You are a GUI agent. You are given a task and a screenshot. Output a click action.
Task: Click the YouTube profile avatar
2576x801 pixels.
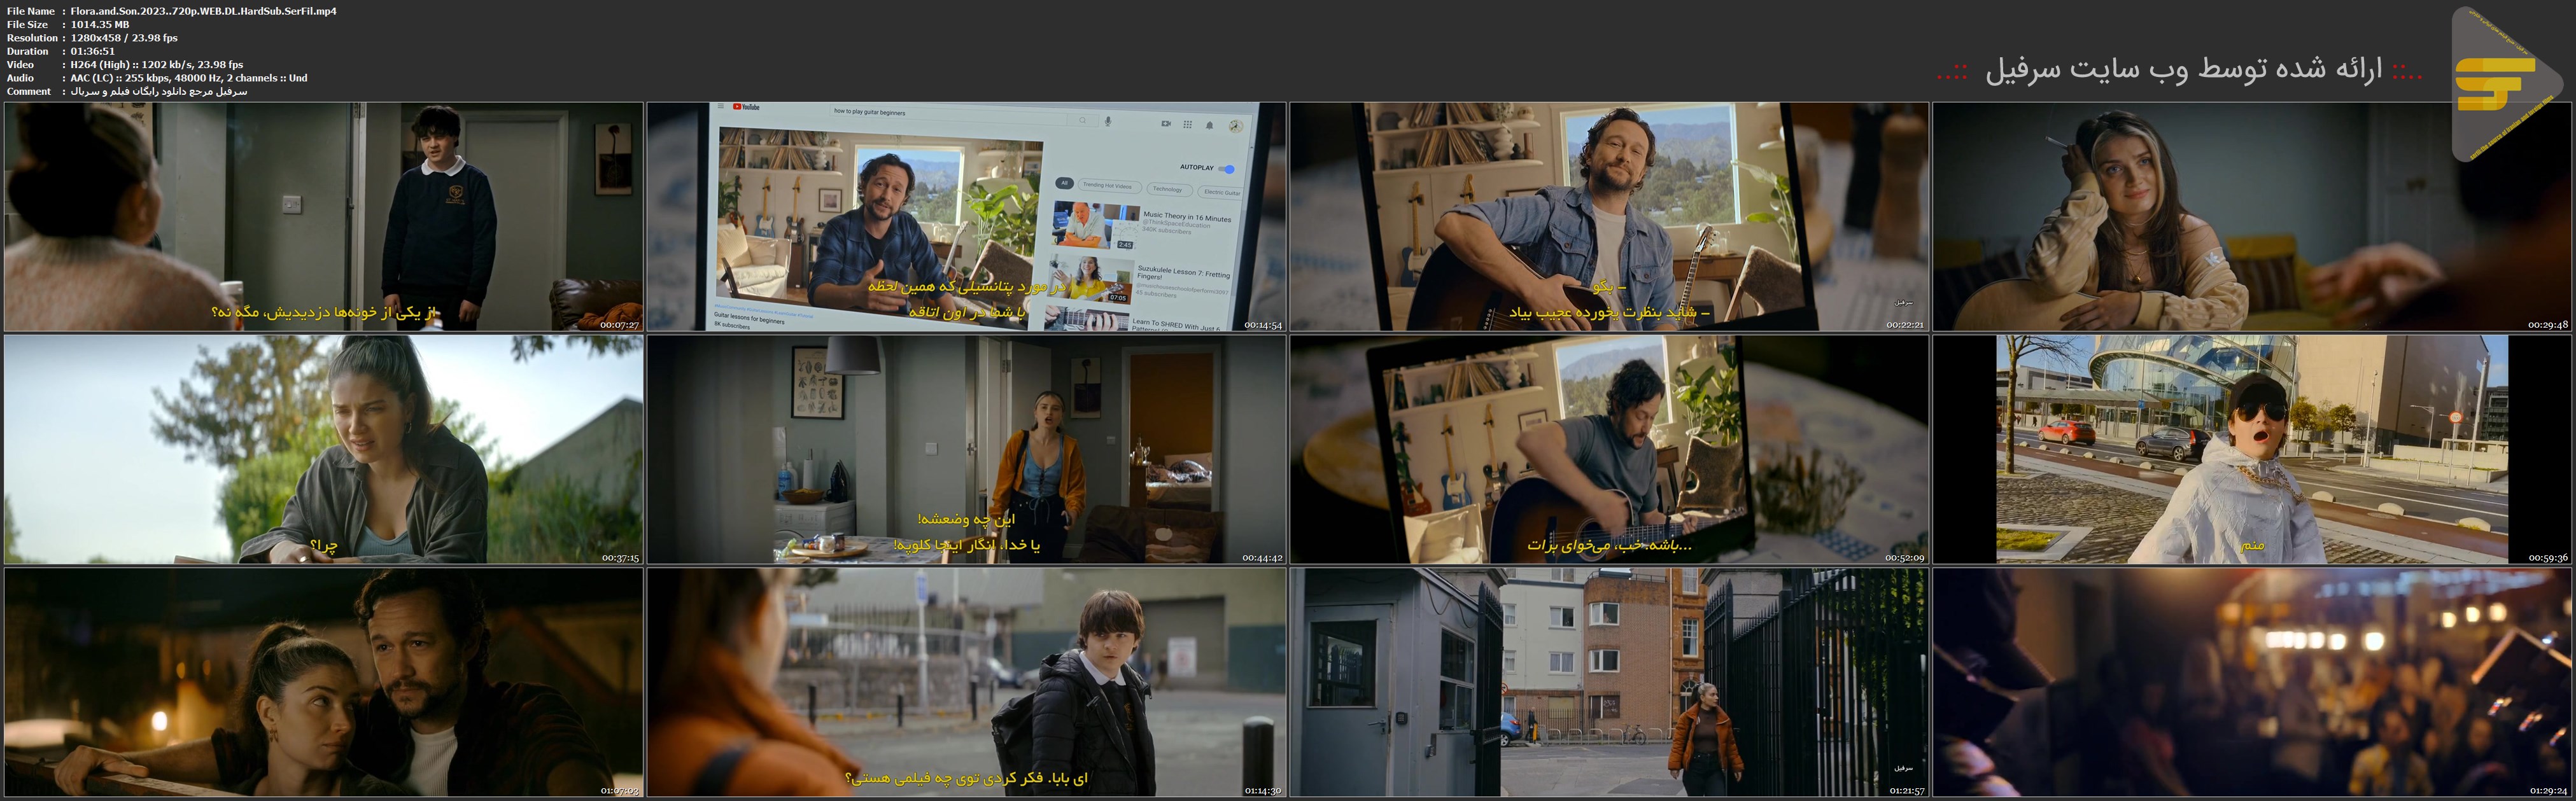pyautogui.click(x=1236, y=126)
